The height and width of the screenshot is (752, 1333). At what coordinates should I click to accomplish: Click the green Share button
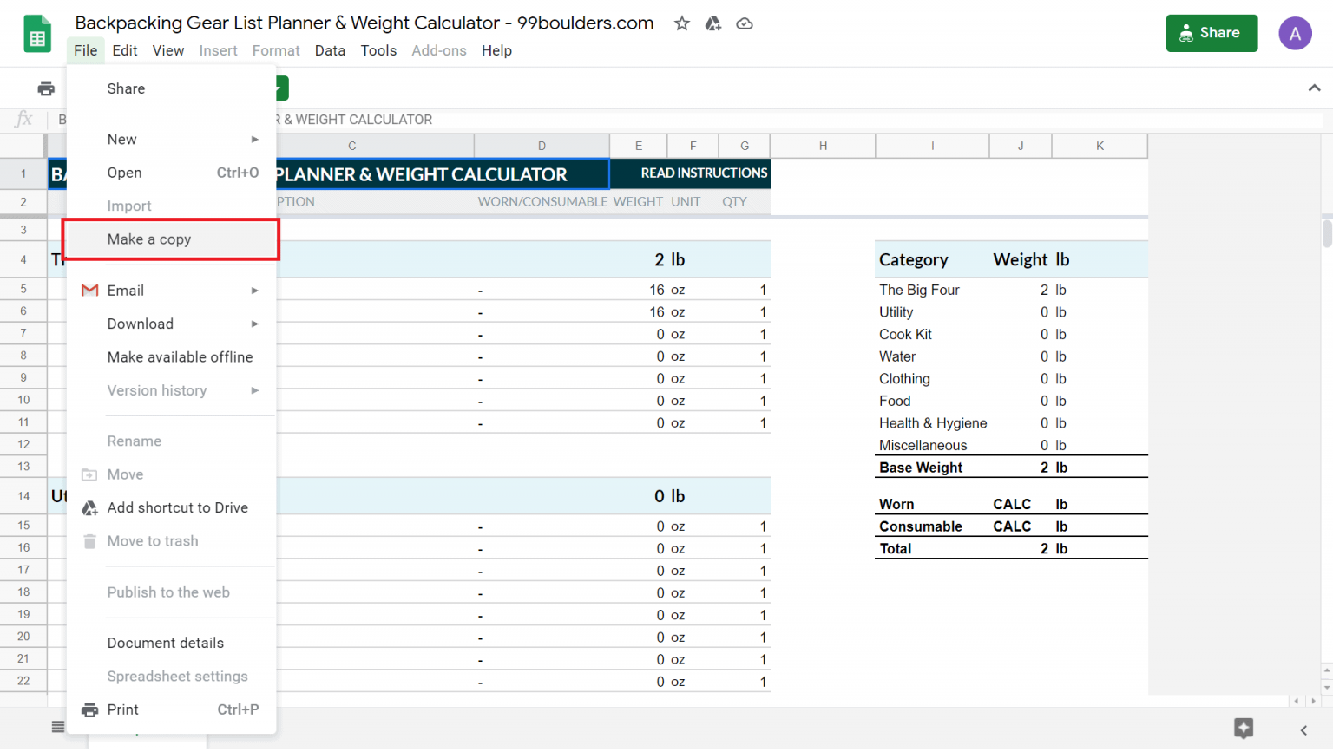1212,33
